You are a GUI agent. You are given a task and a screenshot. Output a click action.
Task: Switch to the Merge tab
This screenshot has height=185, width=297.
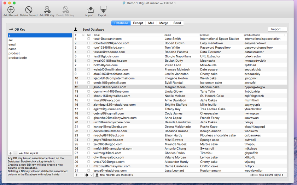click(164, 23)
